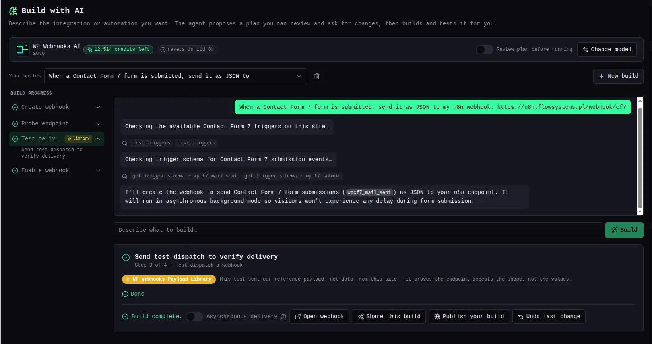The width and height of the screenshot is (652, 344).
Task: Click the search icon next to list_triggers
Action: coord(125,143)
